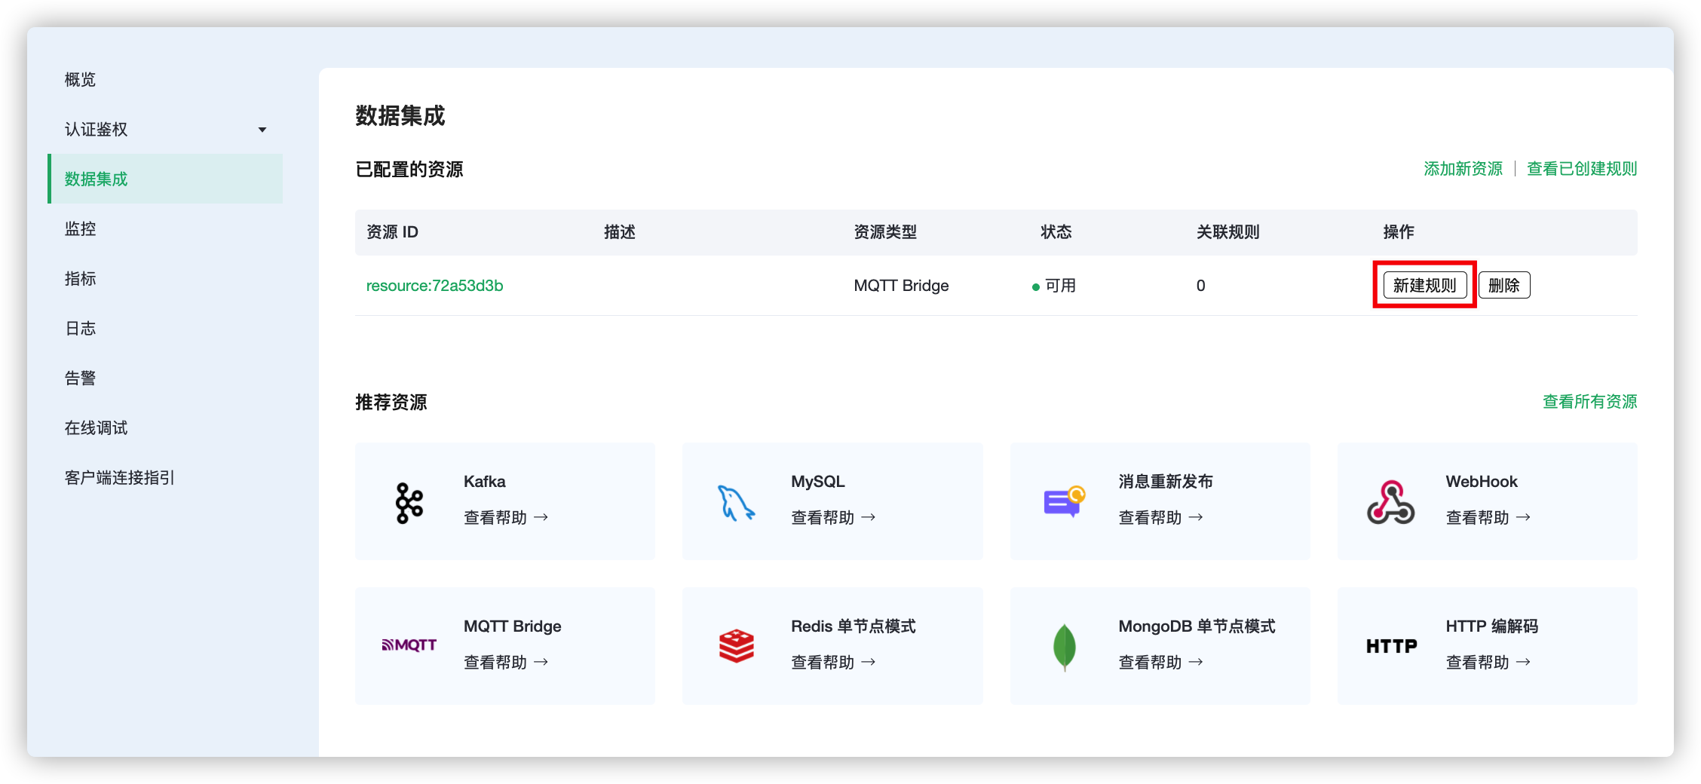Click the 添加新资源 link
The width and height of the screenshot is (1701, 784).
[1463, 169]
